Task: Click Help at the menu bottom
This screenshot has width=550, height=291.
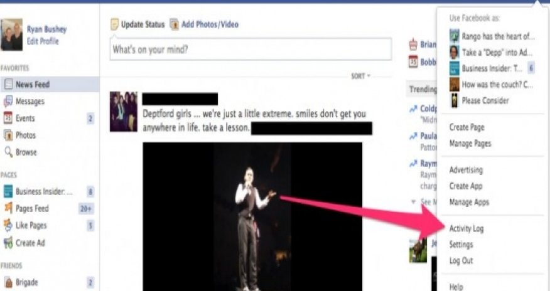Action: [x=456, y=287]
